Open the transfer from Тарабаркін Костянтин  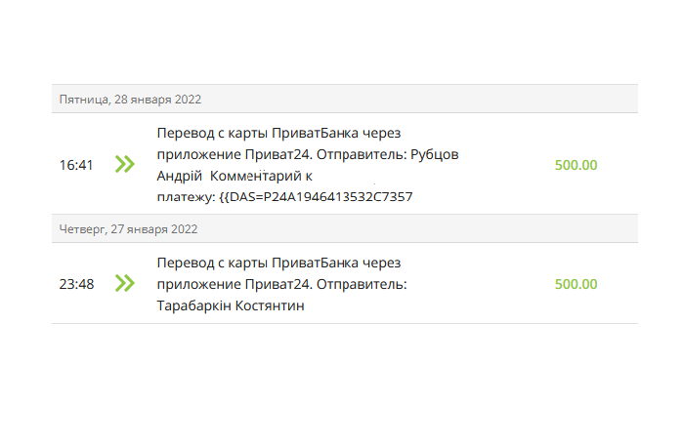[345, 283]
